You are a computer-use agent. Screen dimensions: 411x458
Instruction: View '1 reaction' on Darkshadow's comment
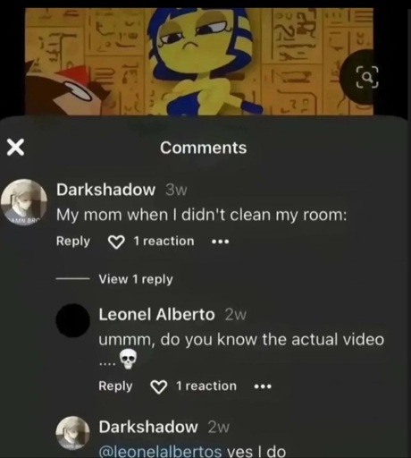164,241
